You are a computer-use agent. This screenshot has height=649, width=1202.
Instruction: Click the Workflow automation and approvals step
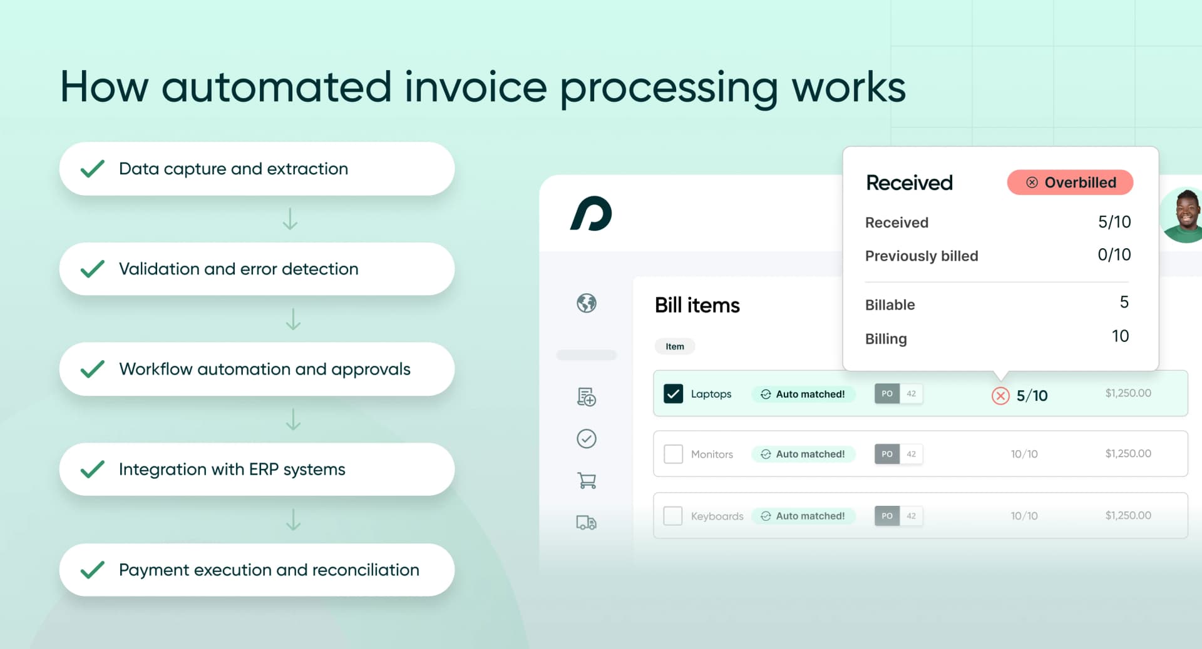click(x=256, y=369)
